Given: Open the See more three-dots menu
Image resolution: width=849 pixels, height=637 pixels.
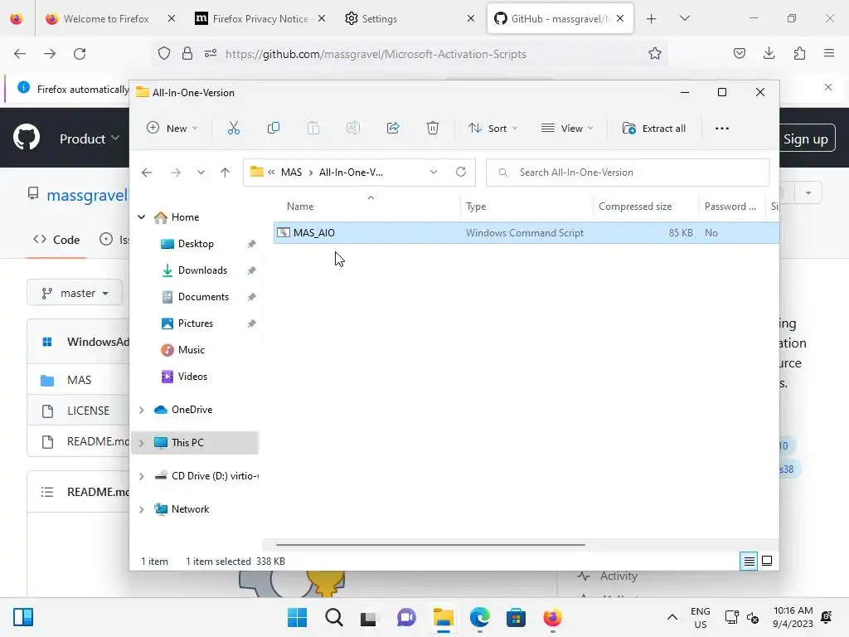Looking at the screenshot, I should point(722,129).
